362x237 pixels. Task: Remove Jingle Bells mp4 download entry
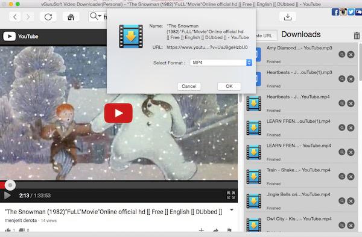(351, 201)
